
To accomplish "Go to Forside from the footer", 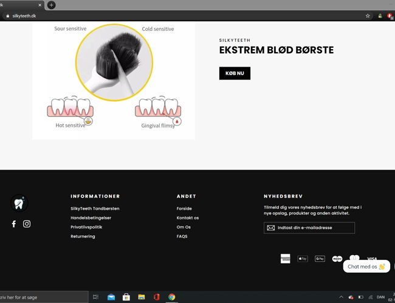I will point(184,208).
